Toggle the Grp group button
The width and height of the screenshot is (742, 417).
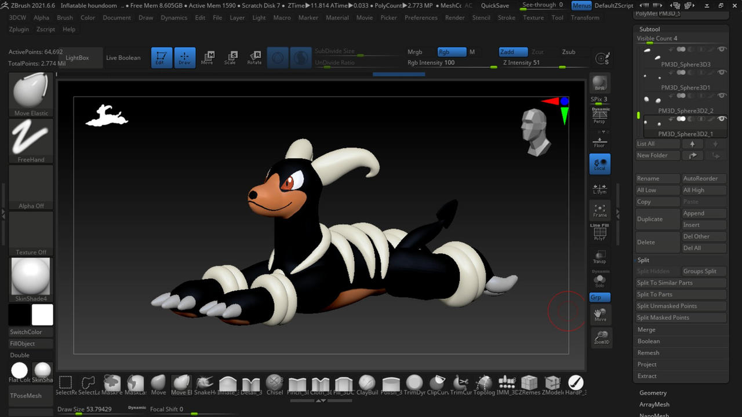[x=600, y=298]
